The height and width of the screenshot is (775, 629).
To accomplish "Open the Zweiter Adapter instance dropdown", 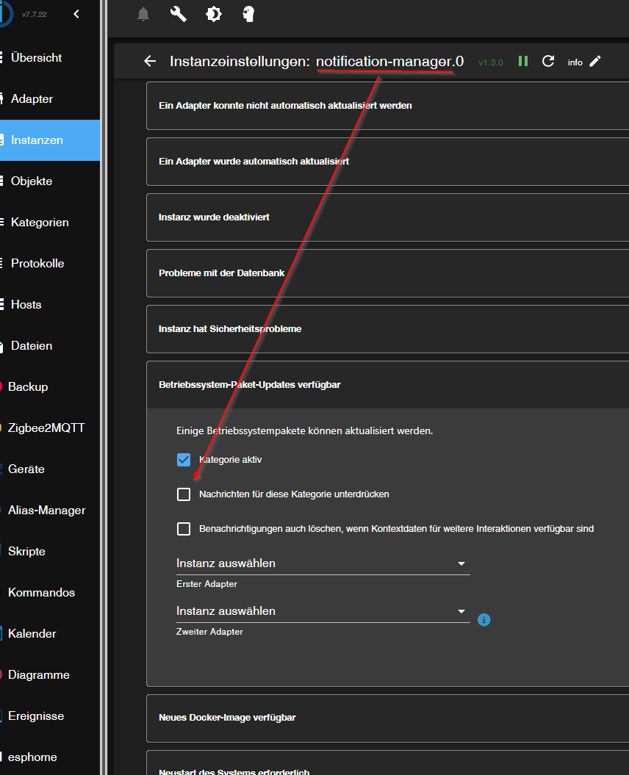I will [x=323, y=611].
